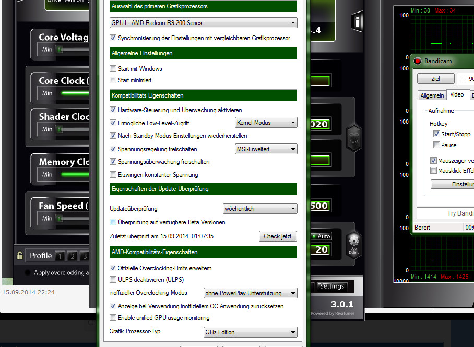Toggle Offizielle Overclocking-Limits erweitern

click(x=113, y=268)
